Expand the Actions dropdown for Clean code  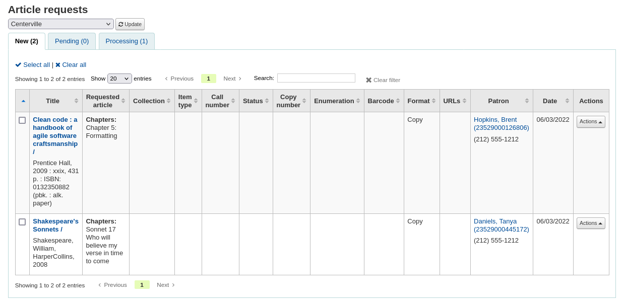(x=590, y=121)
